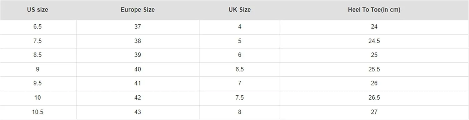Click heel to toe 24.5 cell

(374, 41)
